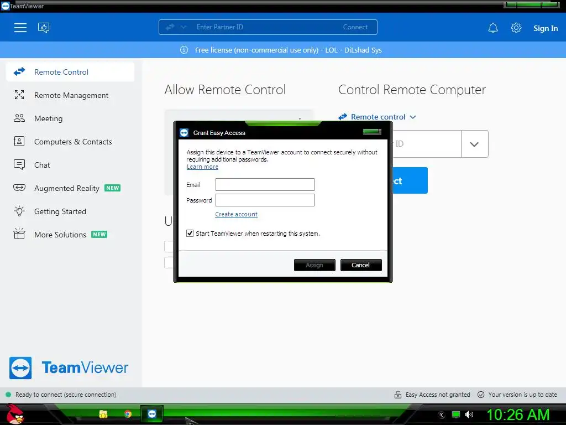Expand the Remote control mode dropdown

[377, 117]
